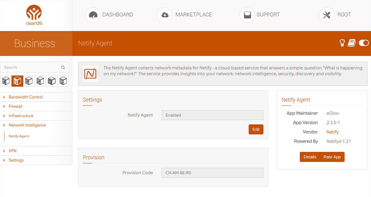Select the "S" cube category icon
The height and width of the screenshot is (197, 371).
40,81
